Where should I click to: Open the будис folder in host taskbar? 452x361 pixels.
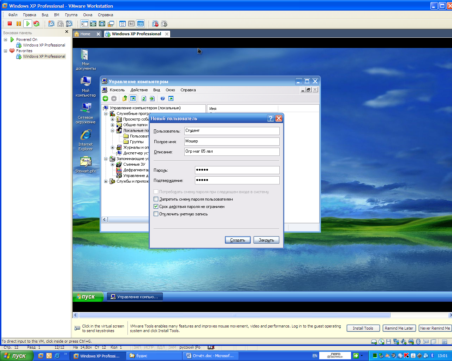pyautogui.click(x=154, y=356)
